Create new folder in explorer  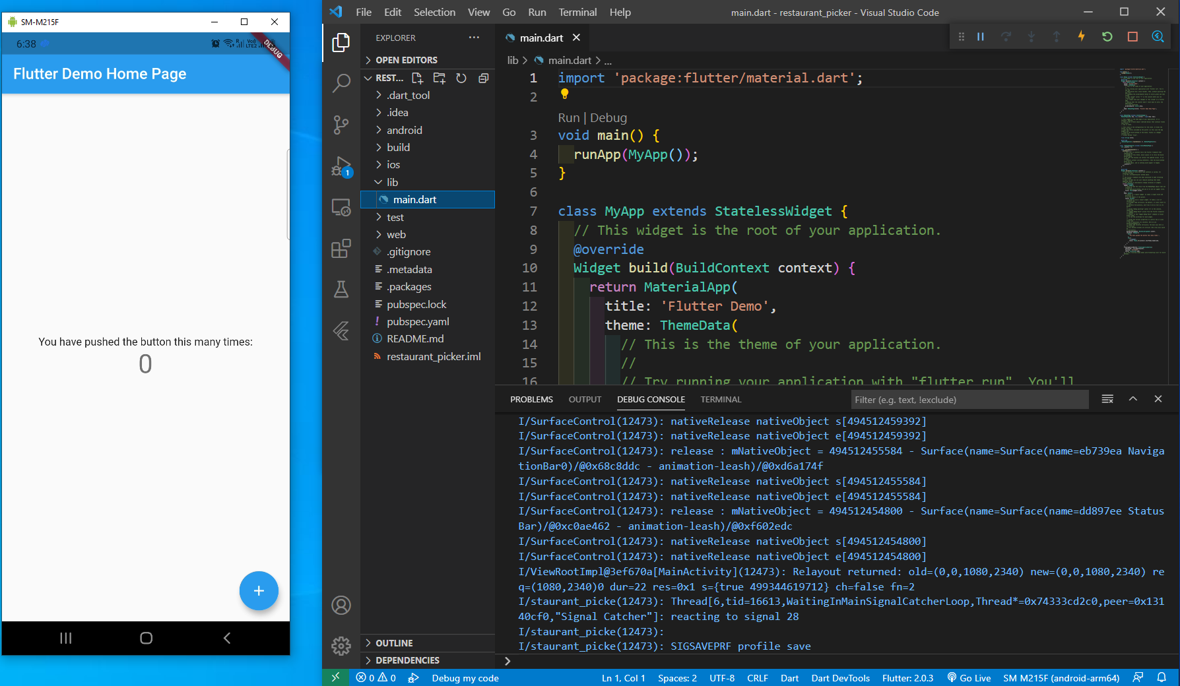pyautogui.click(x=439, y=78)
